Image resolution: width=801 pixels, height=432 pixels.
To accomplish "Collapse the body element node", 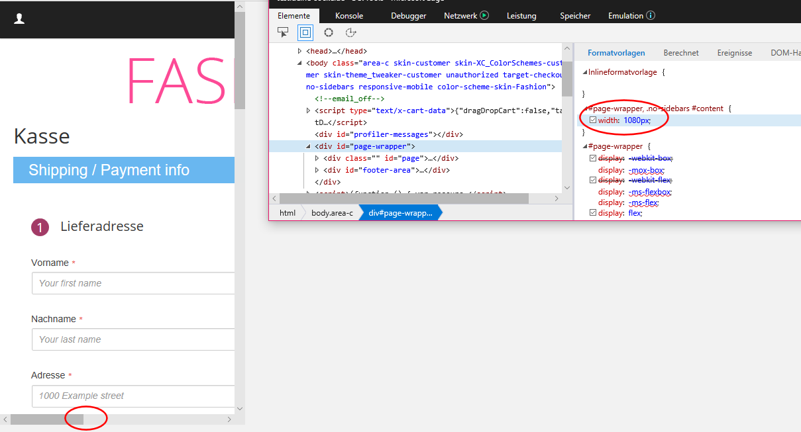I will (299, 63).
